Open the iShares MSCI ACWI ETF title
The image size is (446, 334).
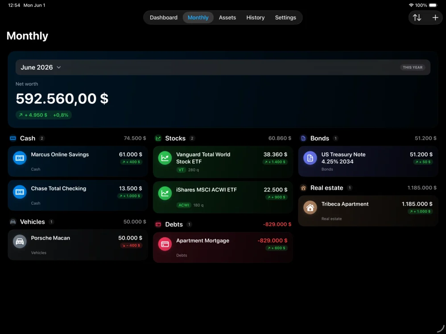click(x=206, y=190)
